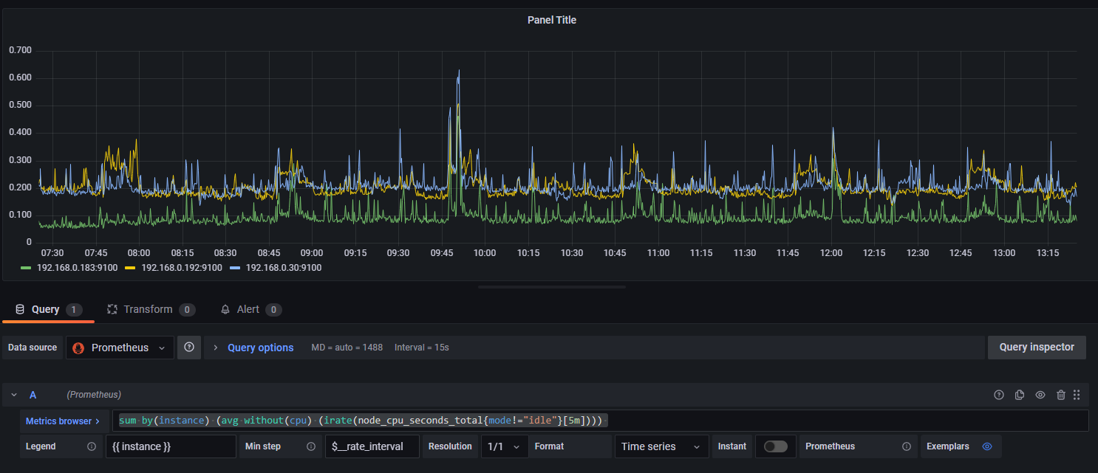Image resolution: width=1098 pixels, height=473 pixels.
Task: Click the 192.168.0.192:9100 legend color swatch
Action: pos(131,268)
